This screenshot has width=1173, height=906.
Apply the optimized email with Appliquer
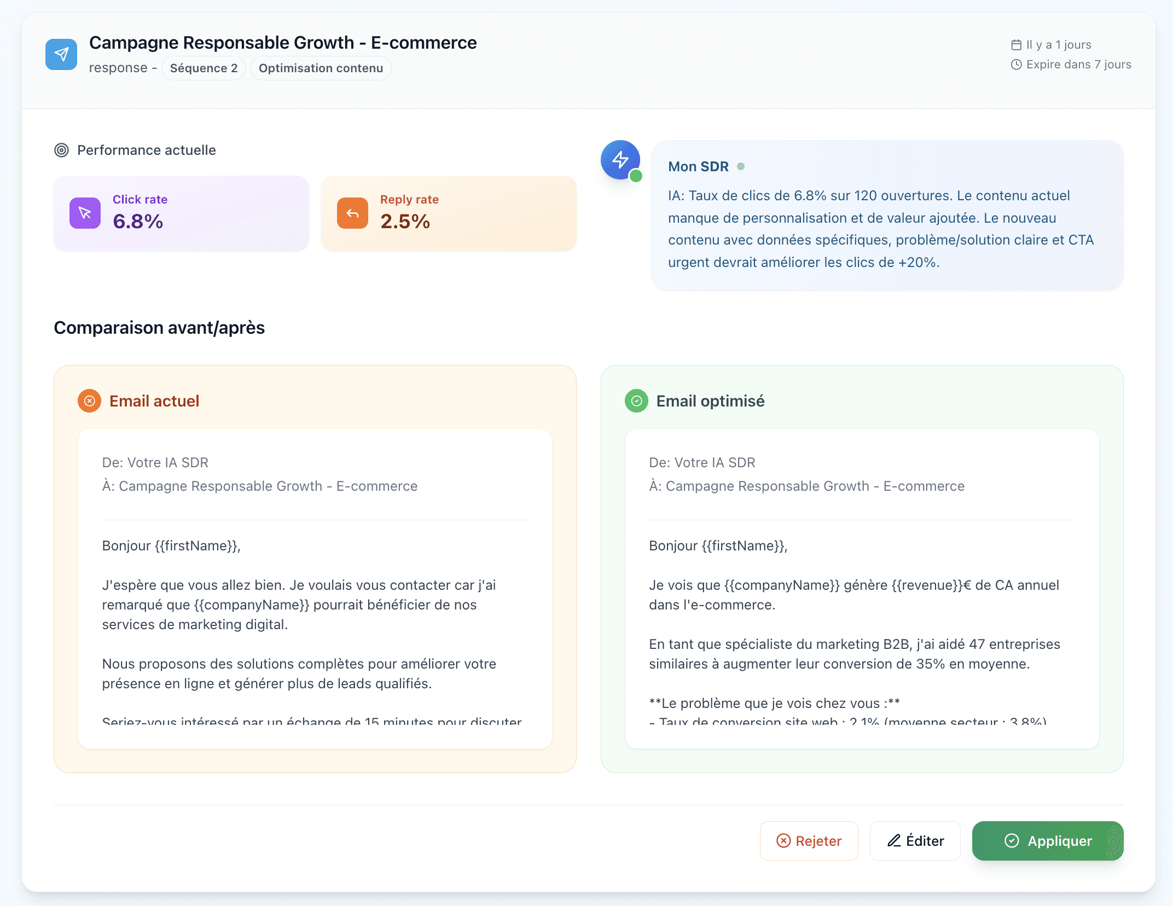click(x=1047, y=841)
